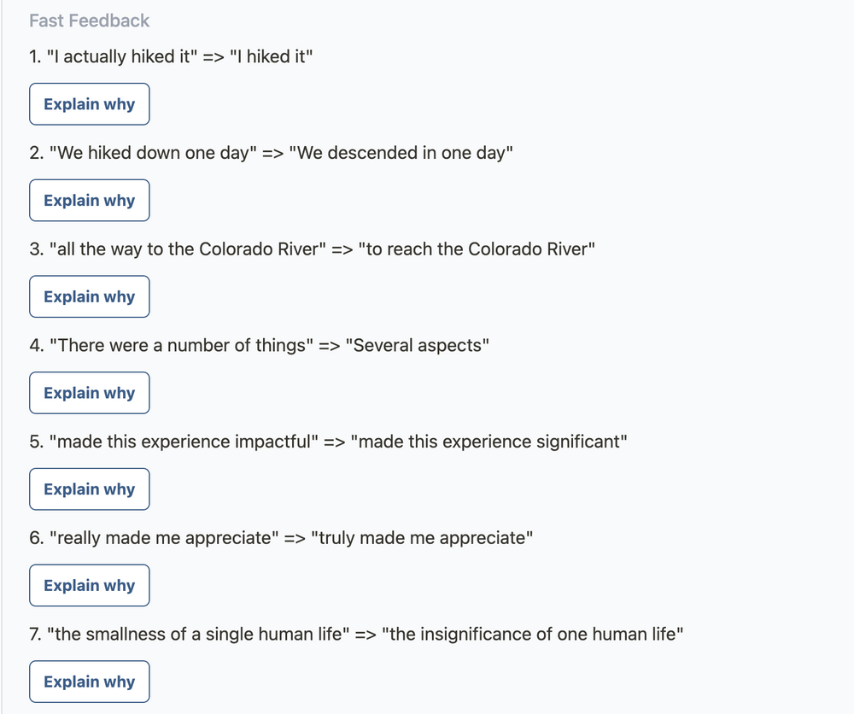Screen dimensions: 854x714
Task: Explain why for "insignificance of one human life"
Action: pos(89,682)
